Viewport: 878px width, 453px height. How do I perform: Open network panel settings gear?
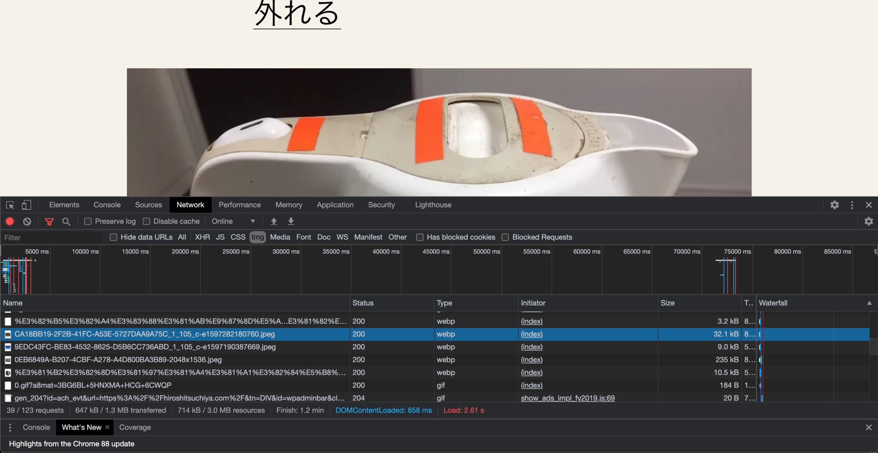tap(868, 221)
